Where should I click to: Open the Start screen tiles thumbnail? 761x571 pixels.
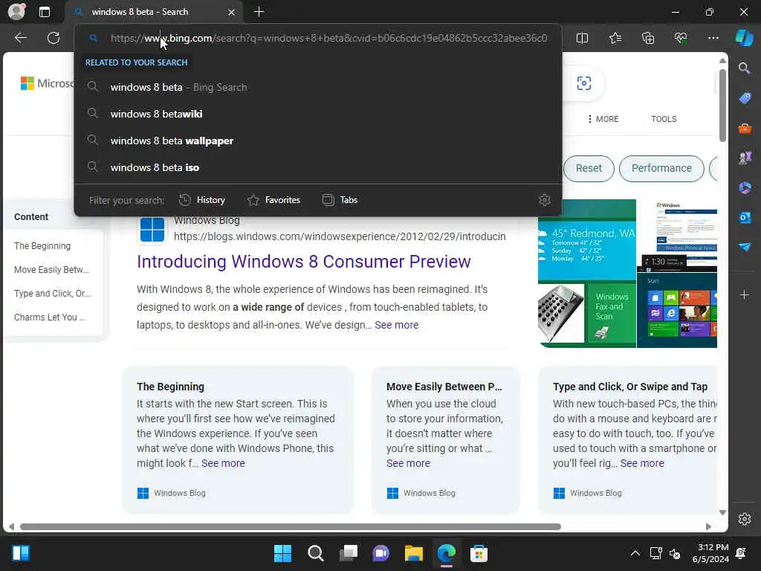pos(677,310)
